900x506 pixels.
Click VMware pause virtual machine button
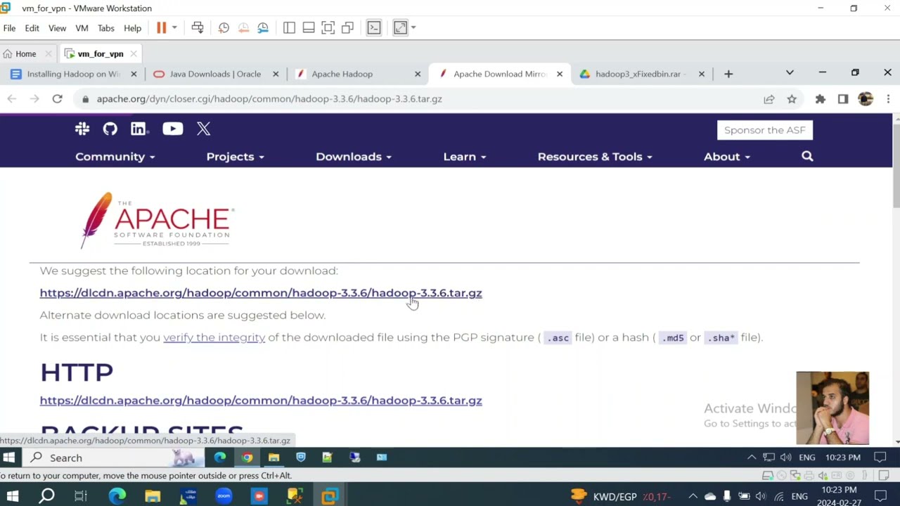click(161, 27)
